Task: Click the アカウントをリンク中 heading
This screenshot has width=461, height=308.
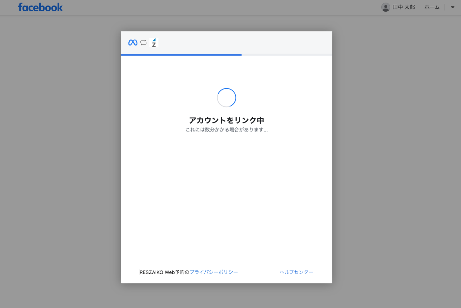Action: [x=226, y=120]
